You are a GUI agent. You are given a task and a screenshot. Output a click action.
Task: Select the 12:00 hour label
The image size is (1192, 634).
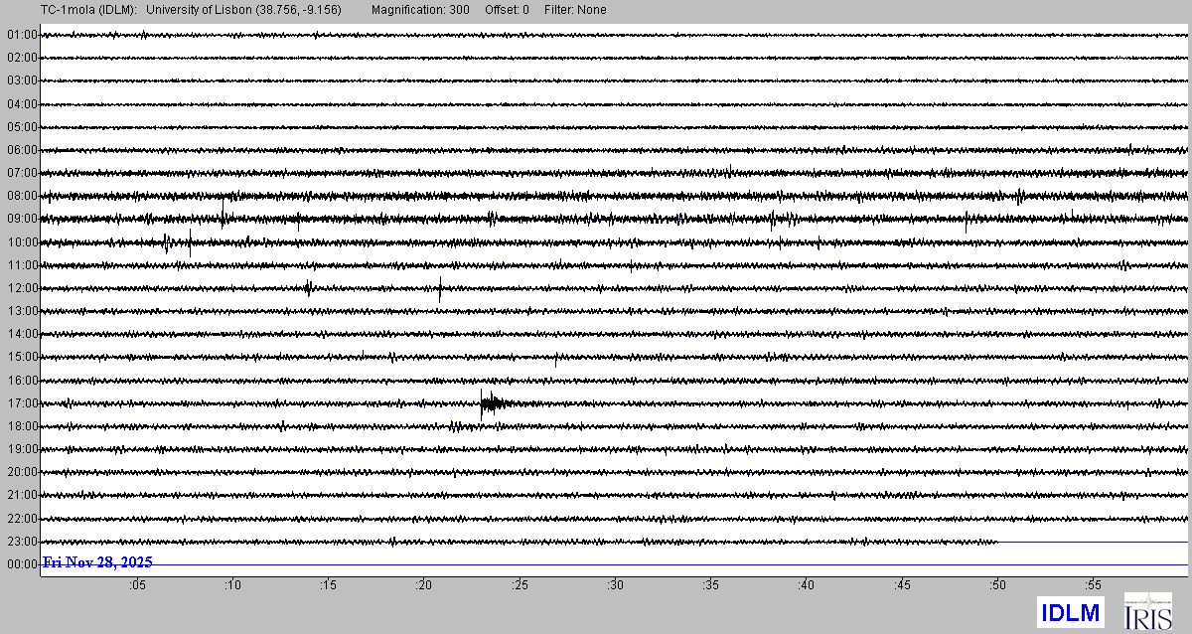pos(22,288)
